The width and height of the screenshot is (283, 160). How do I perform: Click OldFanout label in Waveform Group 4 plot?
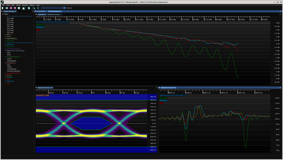[x=163, y=101]
